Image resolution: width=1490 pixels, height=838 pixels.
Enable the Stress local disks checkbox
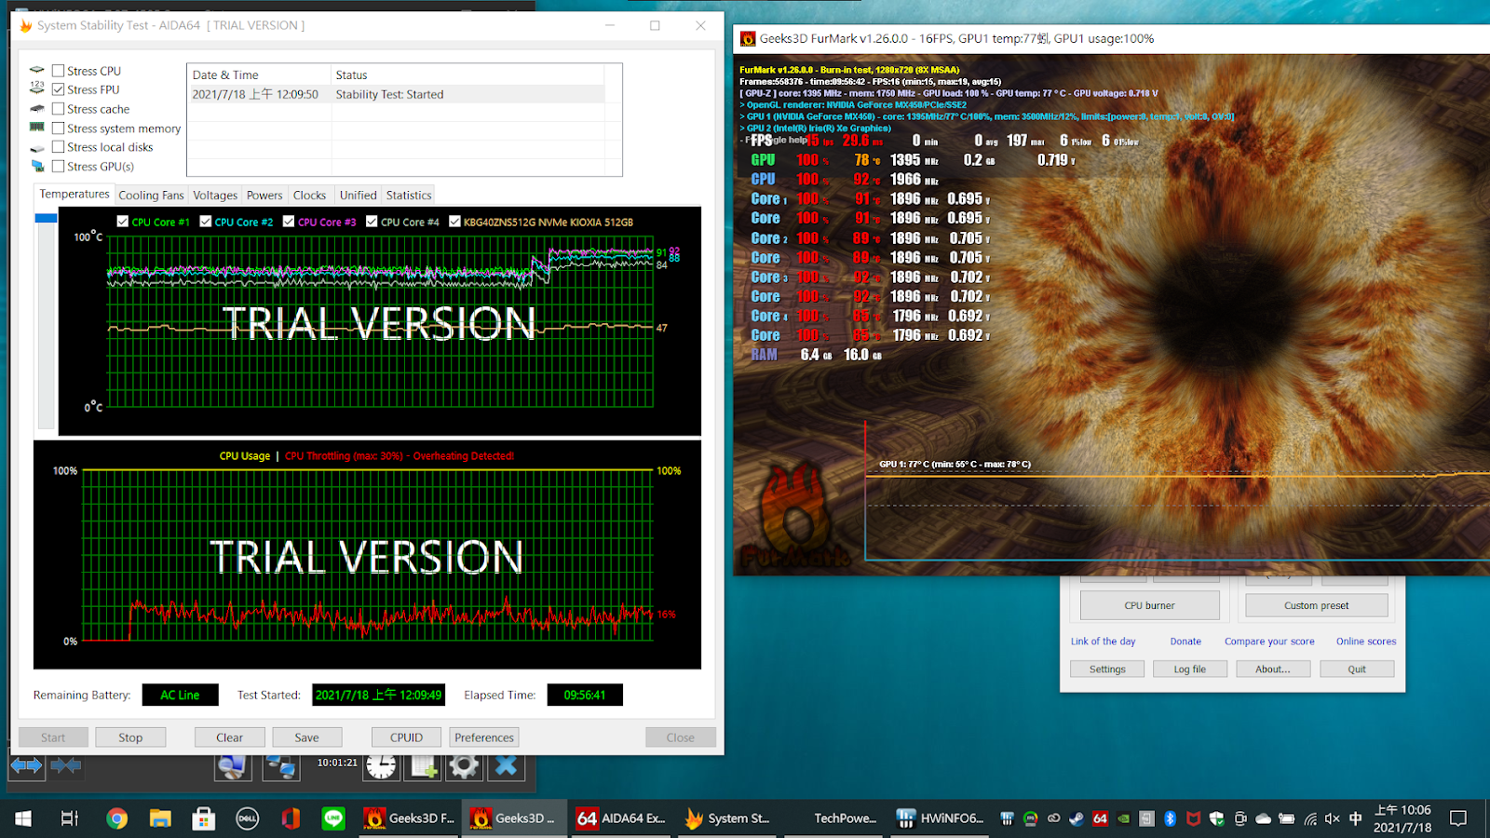pos(59,147)
